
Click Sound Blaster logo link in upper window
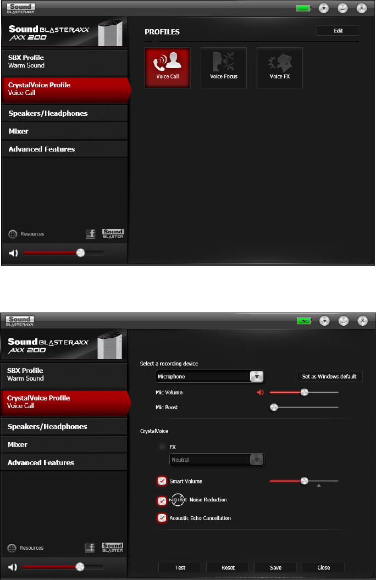pos(113,234)
